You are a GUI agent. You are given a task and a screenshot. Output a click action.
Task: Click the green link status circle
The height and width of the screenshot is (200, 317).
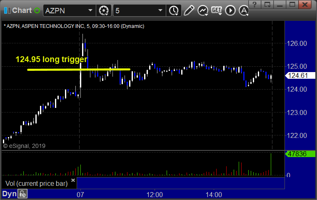click(x=37, y=10)
